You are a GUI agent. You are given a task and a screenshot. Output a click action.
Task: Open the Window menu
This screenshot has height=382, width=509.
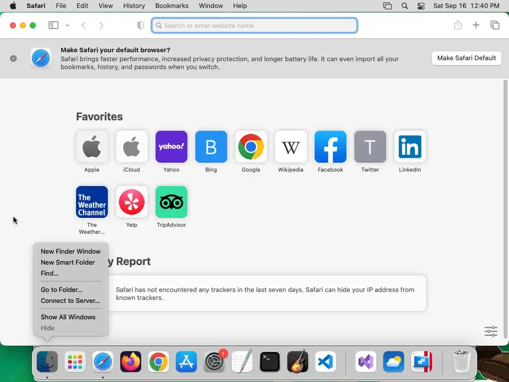click(x=211, y=6)
